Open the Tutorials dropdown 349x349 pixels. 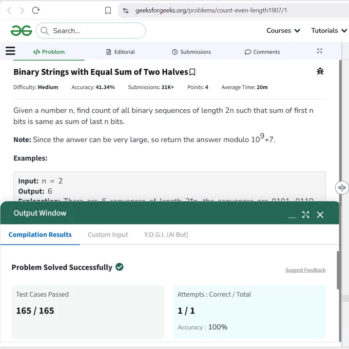329,30
